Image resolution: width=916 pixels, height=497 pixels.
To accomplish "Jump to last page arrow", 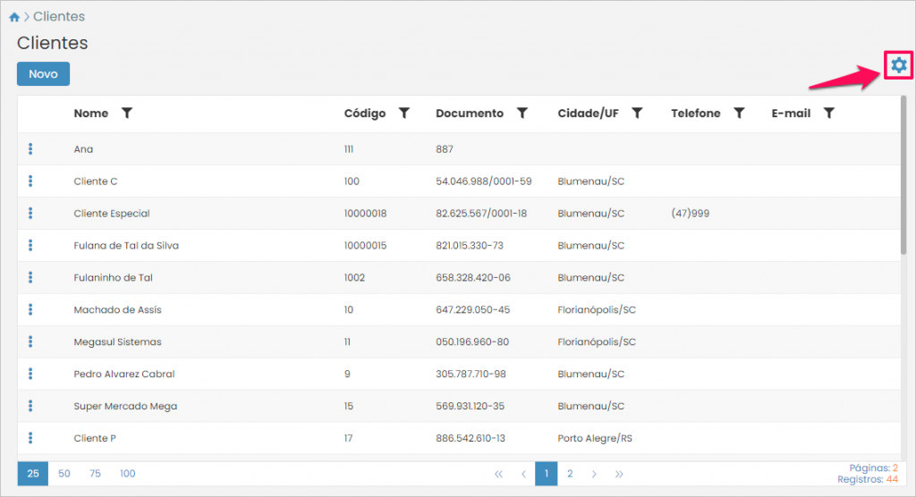I will coord(619,474).
